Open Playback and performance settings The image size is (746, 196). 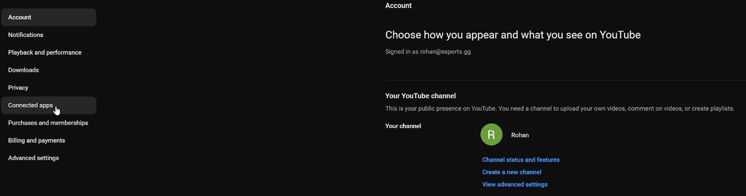(45, 53)
